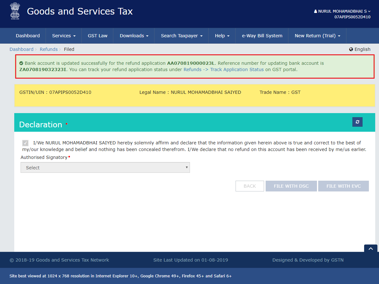
Task: Open the GST Law menu item
Action: click(98, 36)
